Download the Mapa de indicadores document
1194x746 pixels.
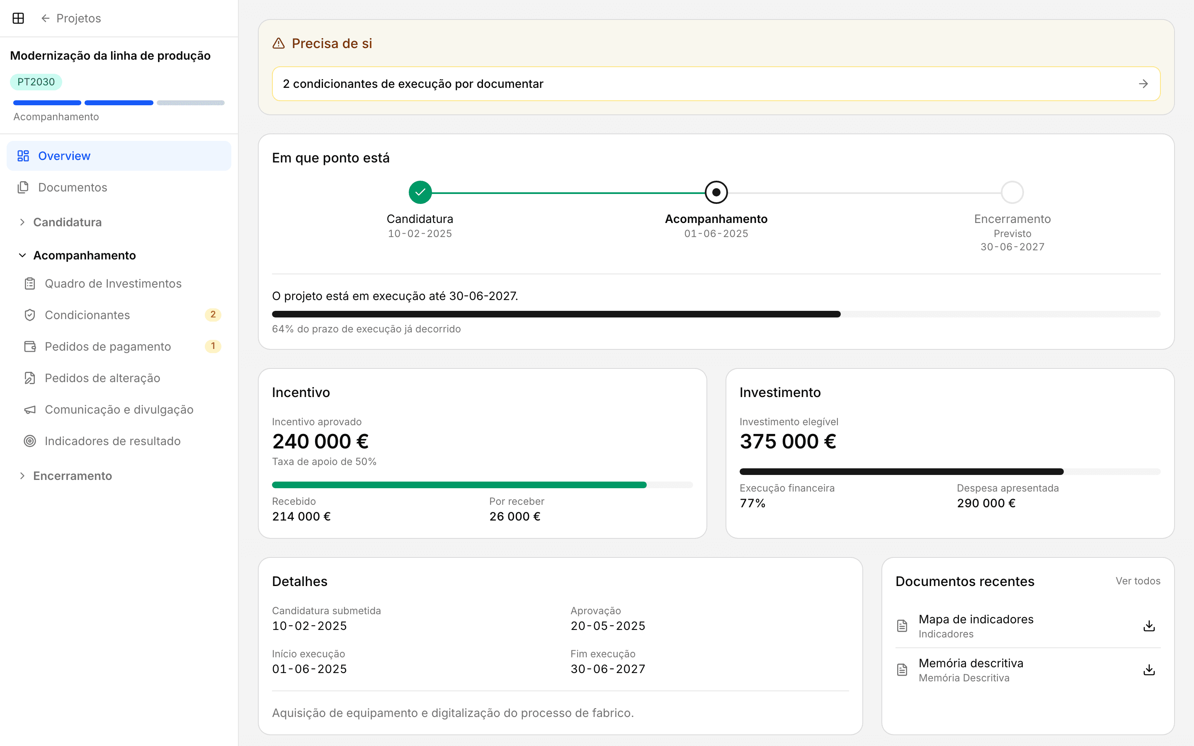[x=1149, y=626]
